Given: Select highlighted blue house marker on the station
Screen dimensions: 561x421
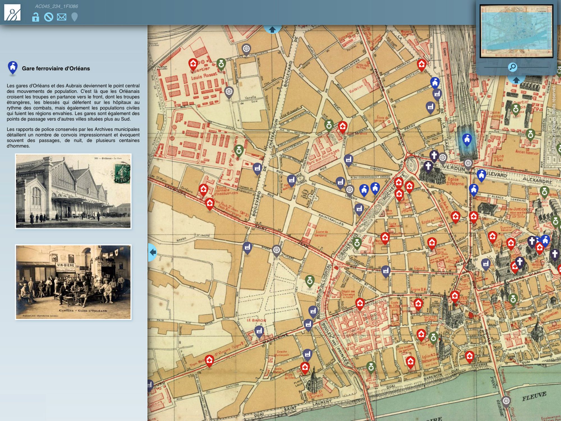Looking at the screenshot, I should click(467, 139).
